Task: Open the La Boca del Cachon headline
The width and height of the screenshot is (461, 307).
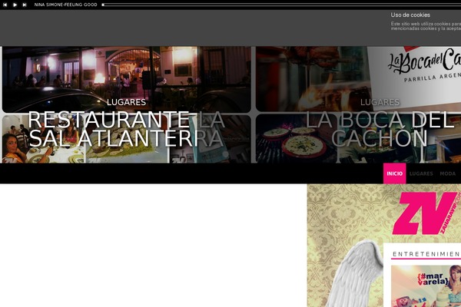Action: (380, 129)
